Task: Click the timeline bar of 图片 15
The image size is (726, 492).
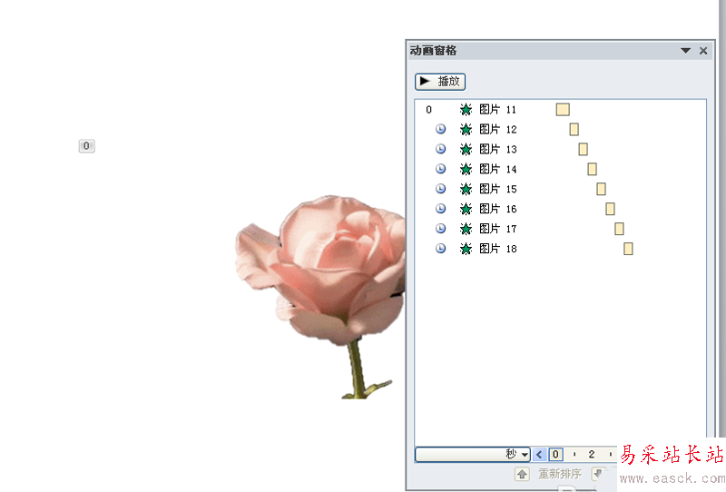Action: pos(601,190)
